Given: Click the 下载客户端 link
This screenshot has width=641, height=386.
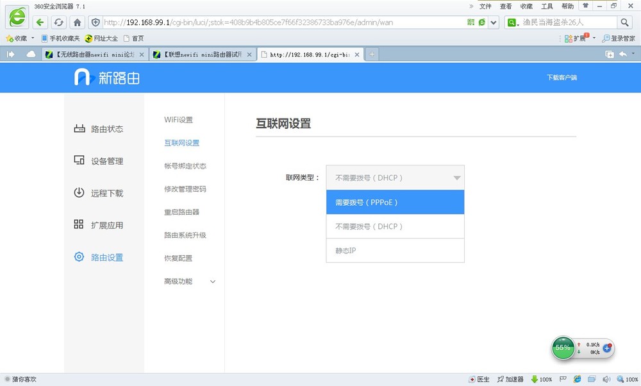Looking at the screenshot, I should coord(562,78).
